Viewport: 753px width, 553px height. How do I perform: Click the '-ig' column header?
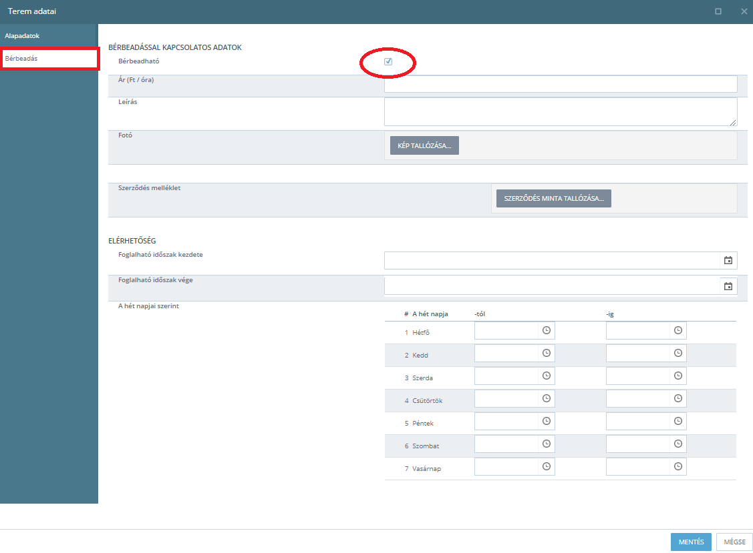610,314
